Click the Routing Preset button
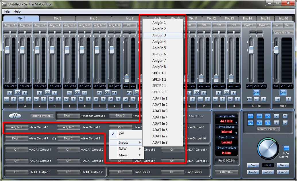 pos(42,116)
